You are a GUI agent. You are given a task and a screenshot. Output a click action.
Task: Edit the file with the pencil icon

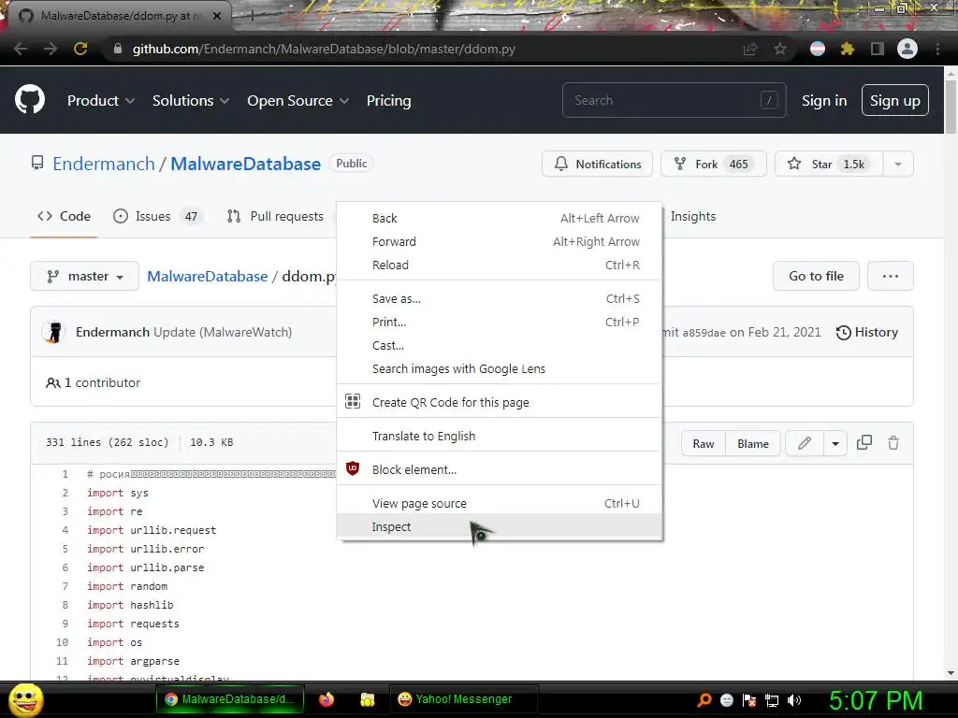point(805,443)
